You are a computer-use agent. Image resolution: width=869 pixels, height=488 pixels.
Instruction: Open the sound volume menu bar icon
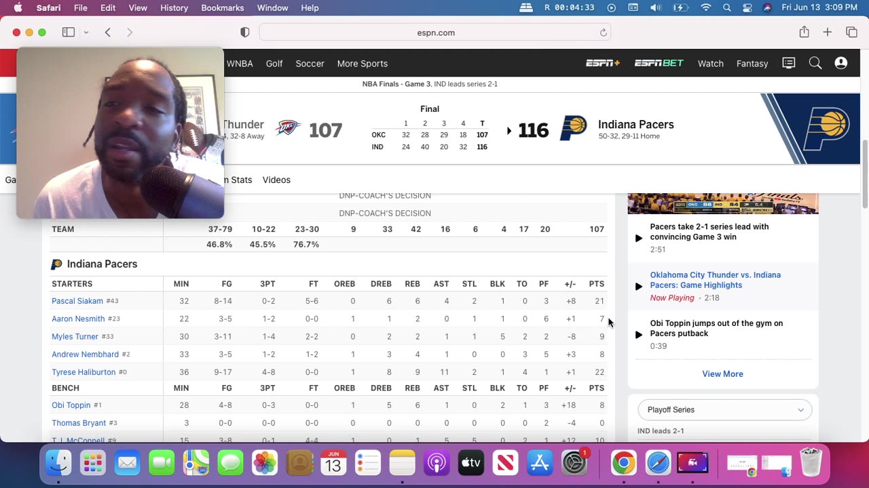(x=656, y=7)
